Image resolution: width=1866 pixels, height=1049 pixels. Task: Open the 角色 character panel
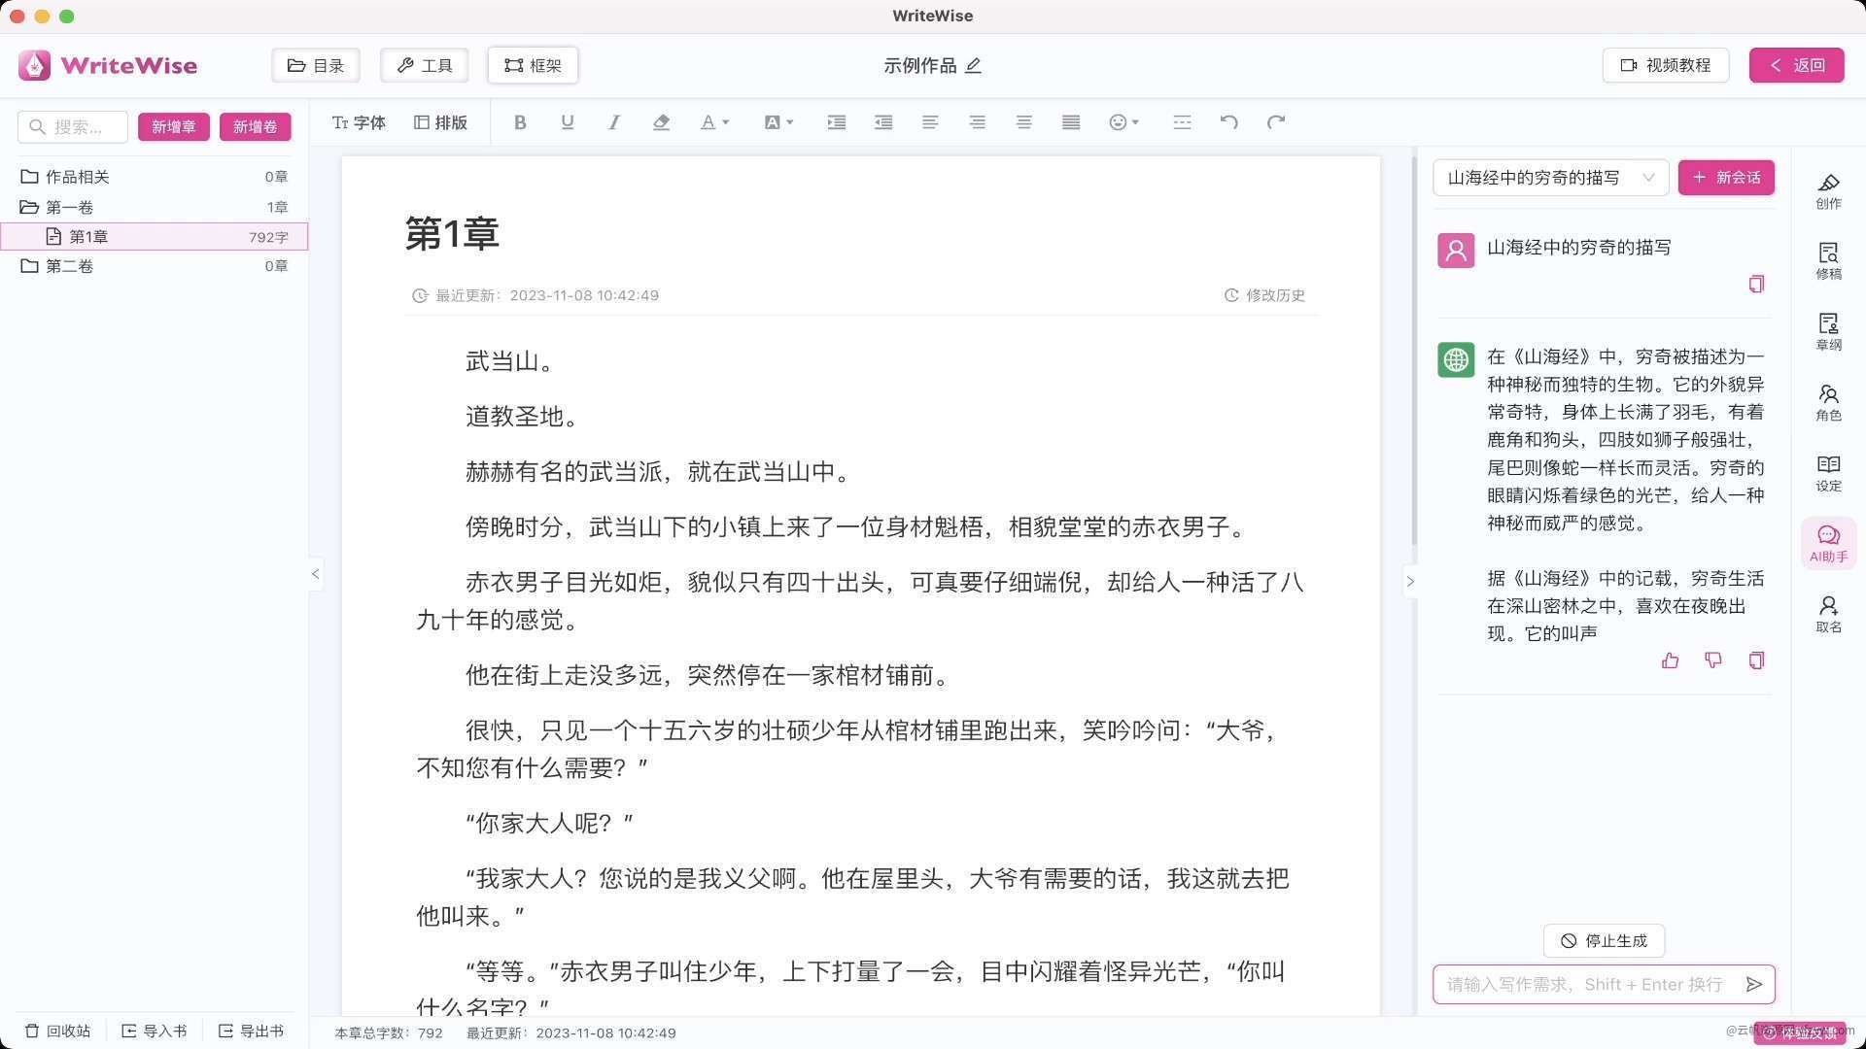pos(1828,402)
